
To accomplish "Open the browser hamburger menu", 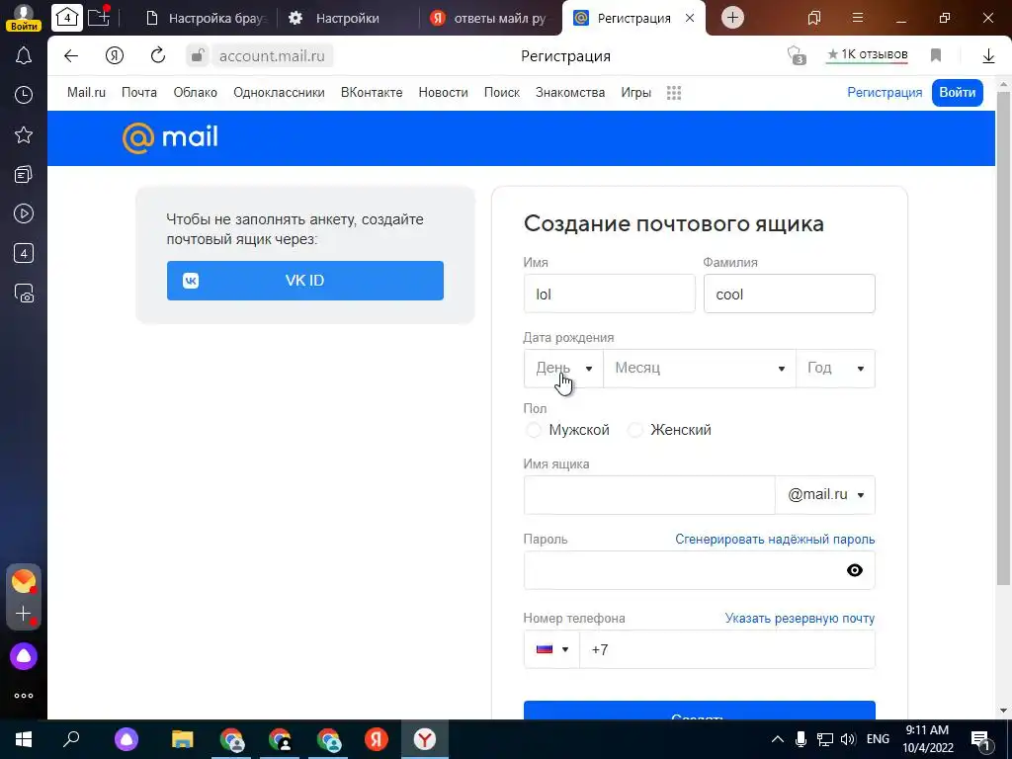I will pyautogui.click(x=858, y=18).
